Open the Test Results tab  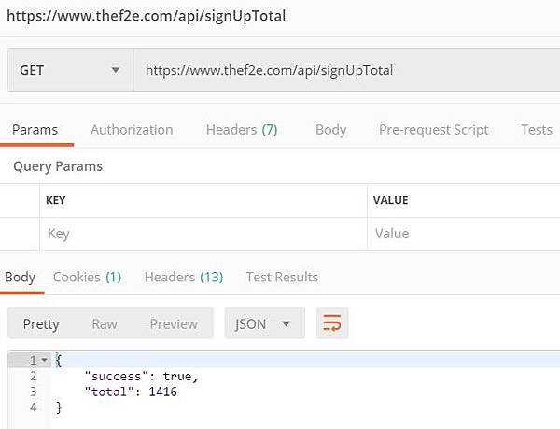282,277
